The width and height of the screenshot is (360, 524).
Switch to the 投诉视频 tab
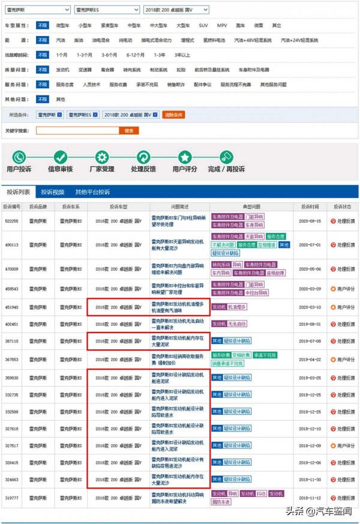click(x=52, y=192)
